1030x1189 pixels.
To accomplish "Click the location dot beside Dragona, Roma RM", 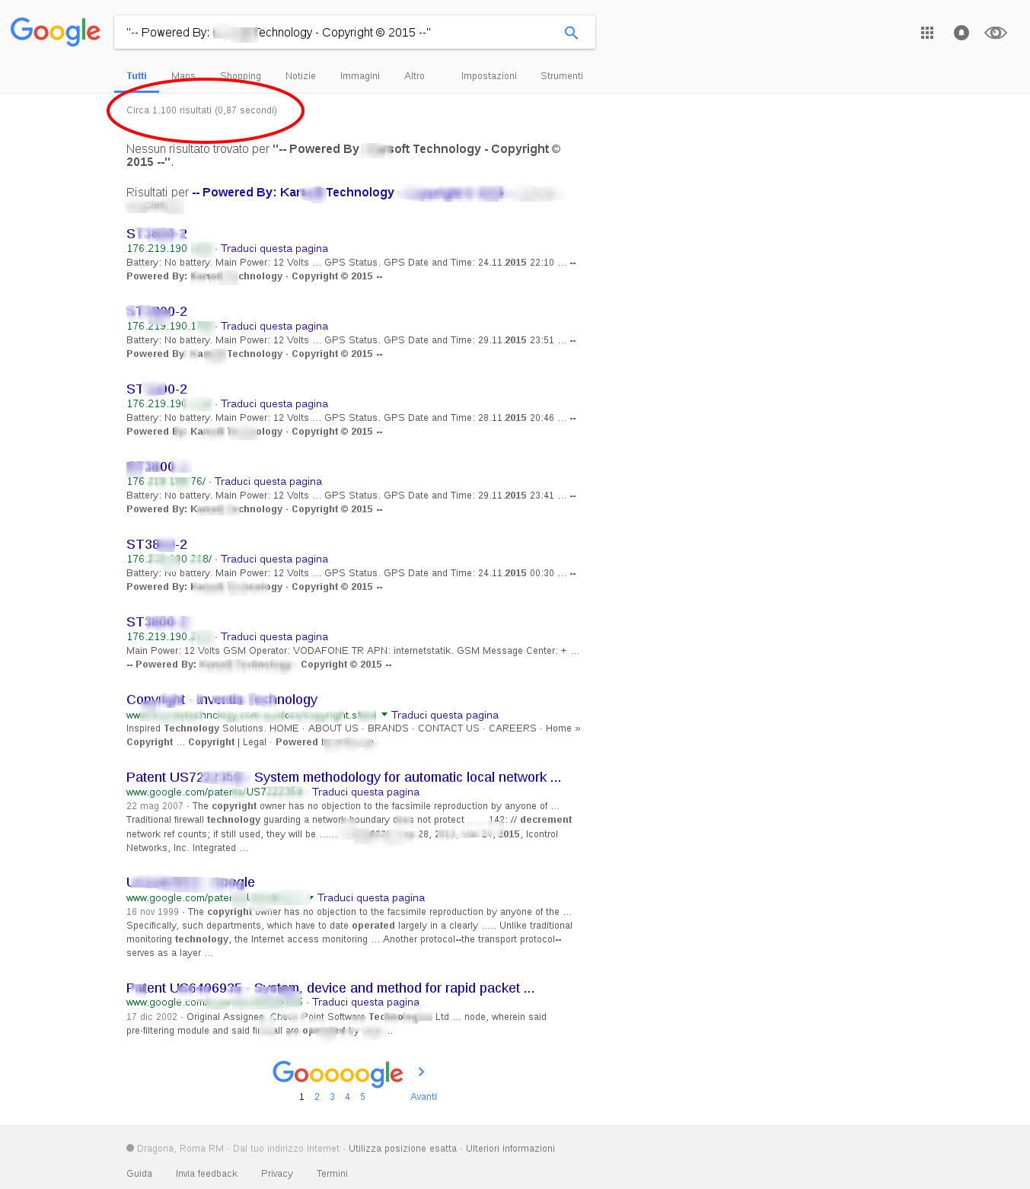I will [130, 1148].
